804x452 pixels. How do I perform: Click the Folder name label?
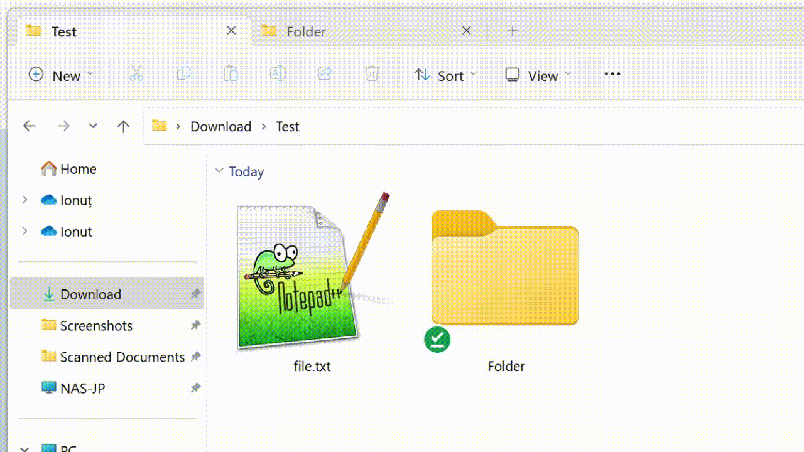click(x=506, y=366)
